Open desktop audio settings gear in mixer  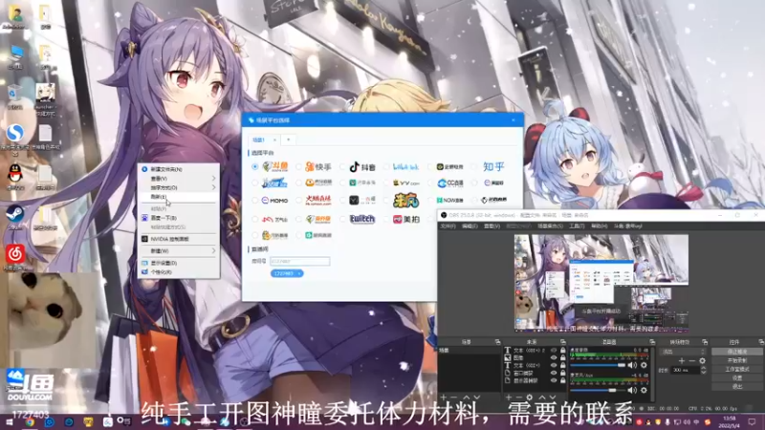pos(644,365)
